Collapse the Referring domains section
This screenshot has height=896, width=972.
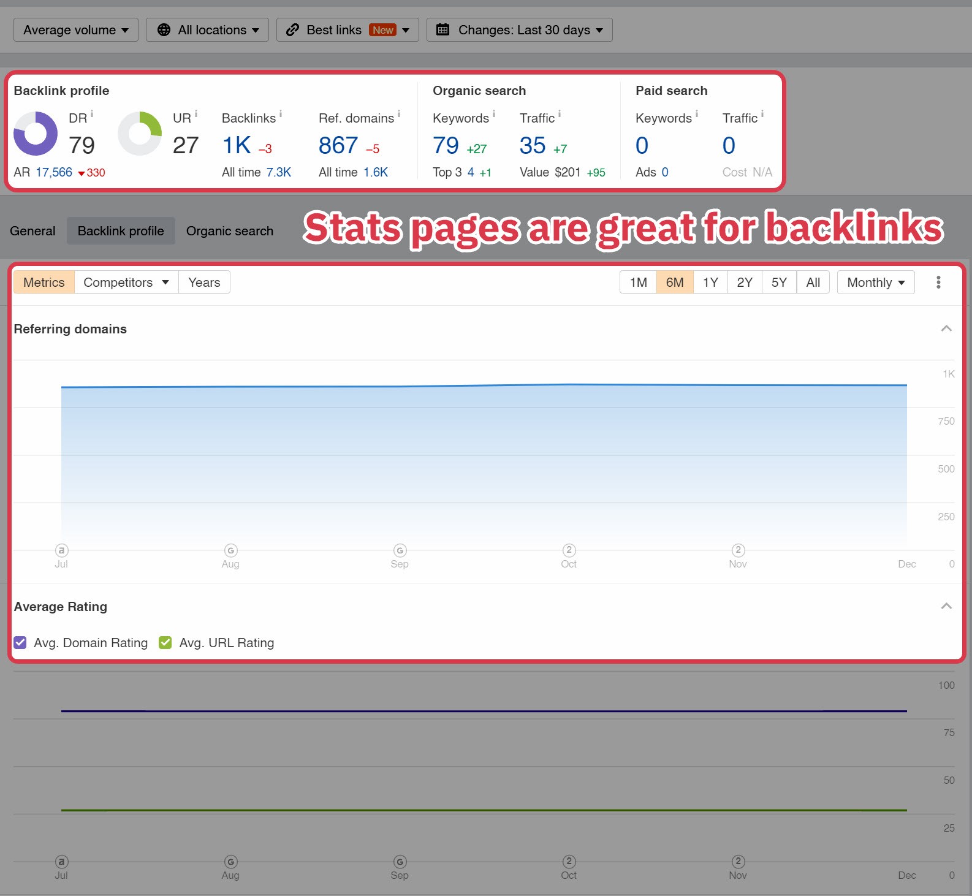[x=946, y=329]
